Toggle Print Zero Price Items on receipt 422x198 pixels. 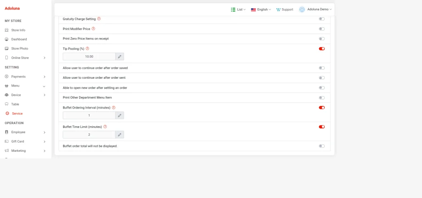coord(321,39)
